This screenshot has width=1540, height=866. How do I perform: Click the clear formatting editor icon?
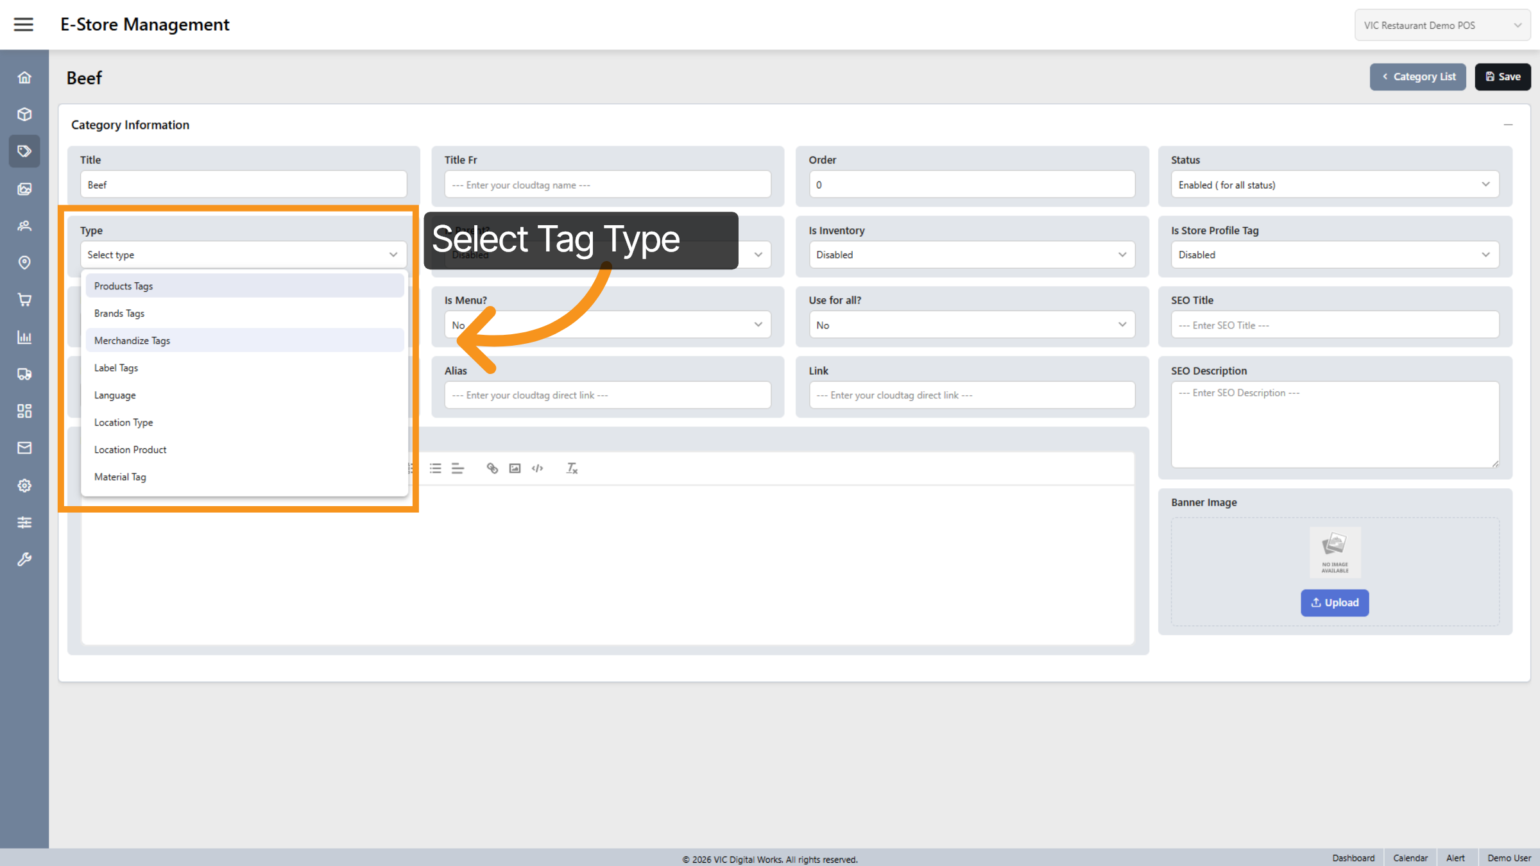tap(572, 468)
